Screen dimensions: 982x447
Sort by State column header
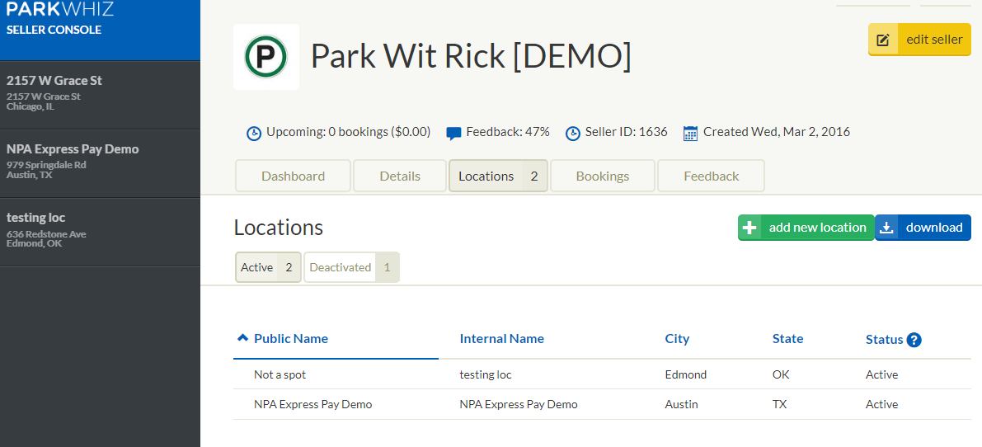(788, 339)
